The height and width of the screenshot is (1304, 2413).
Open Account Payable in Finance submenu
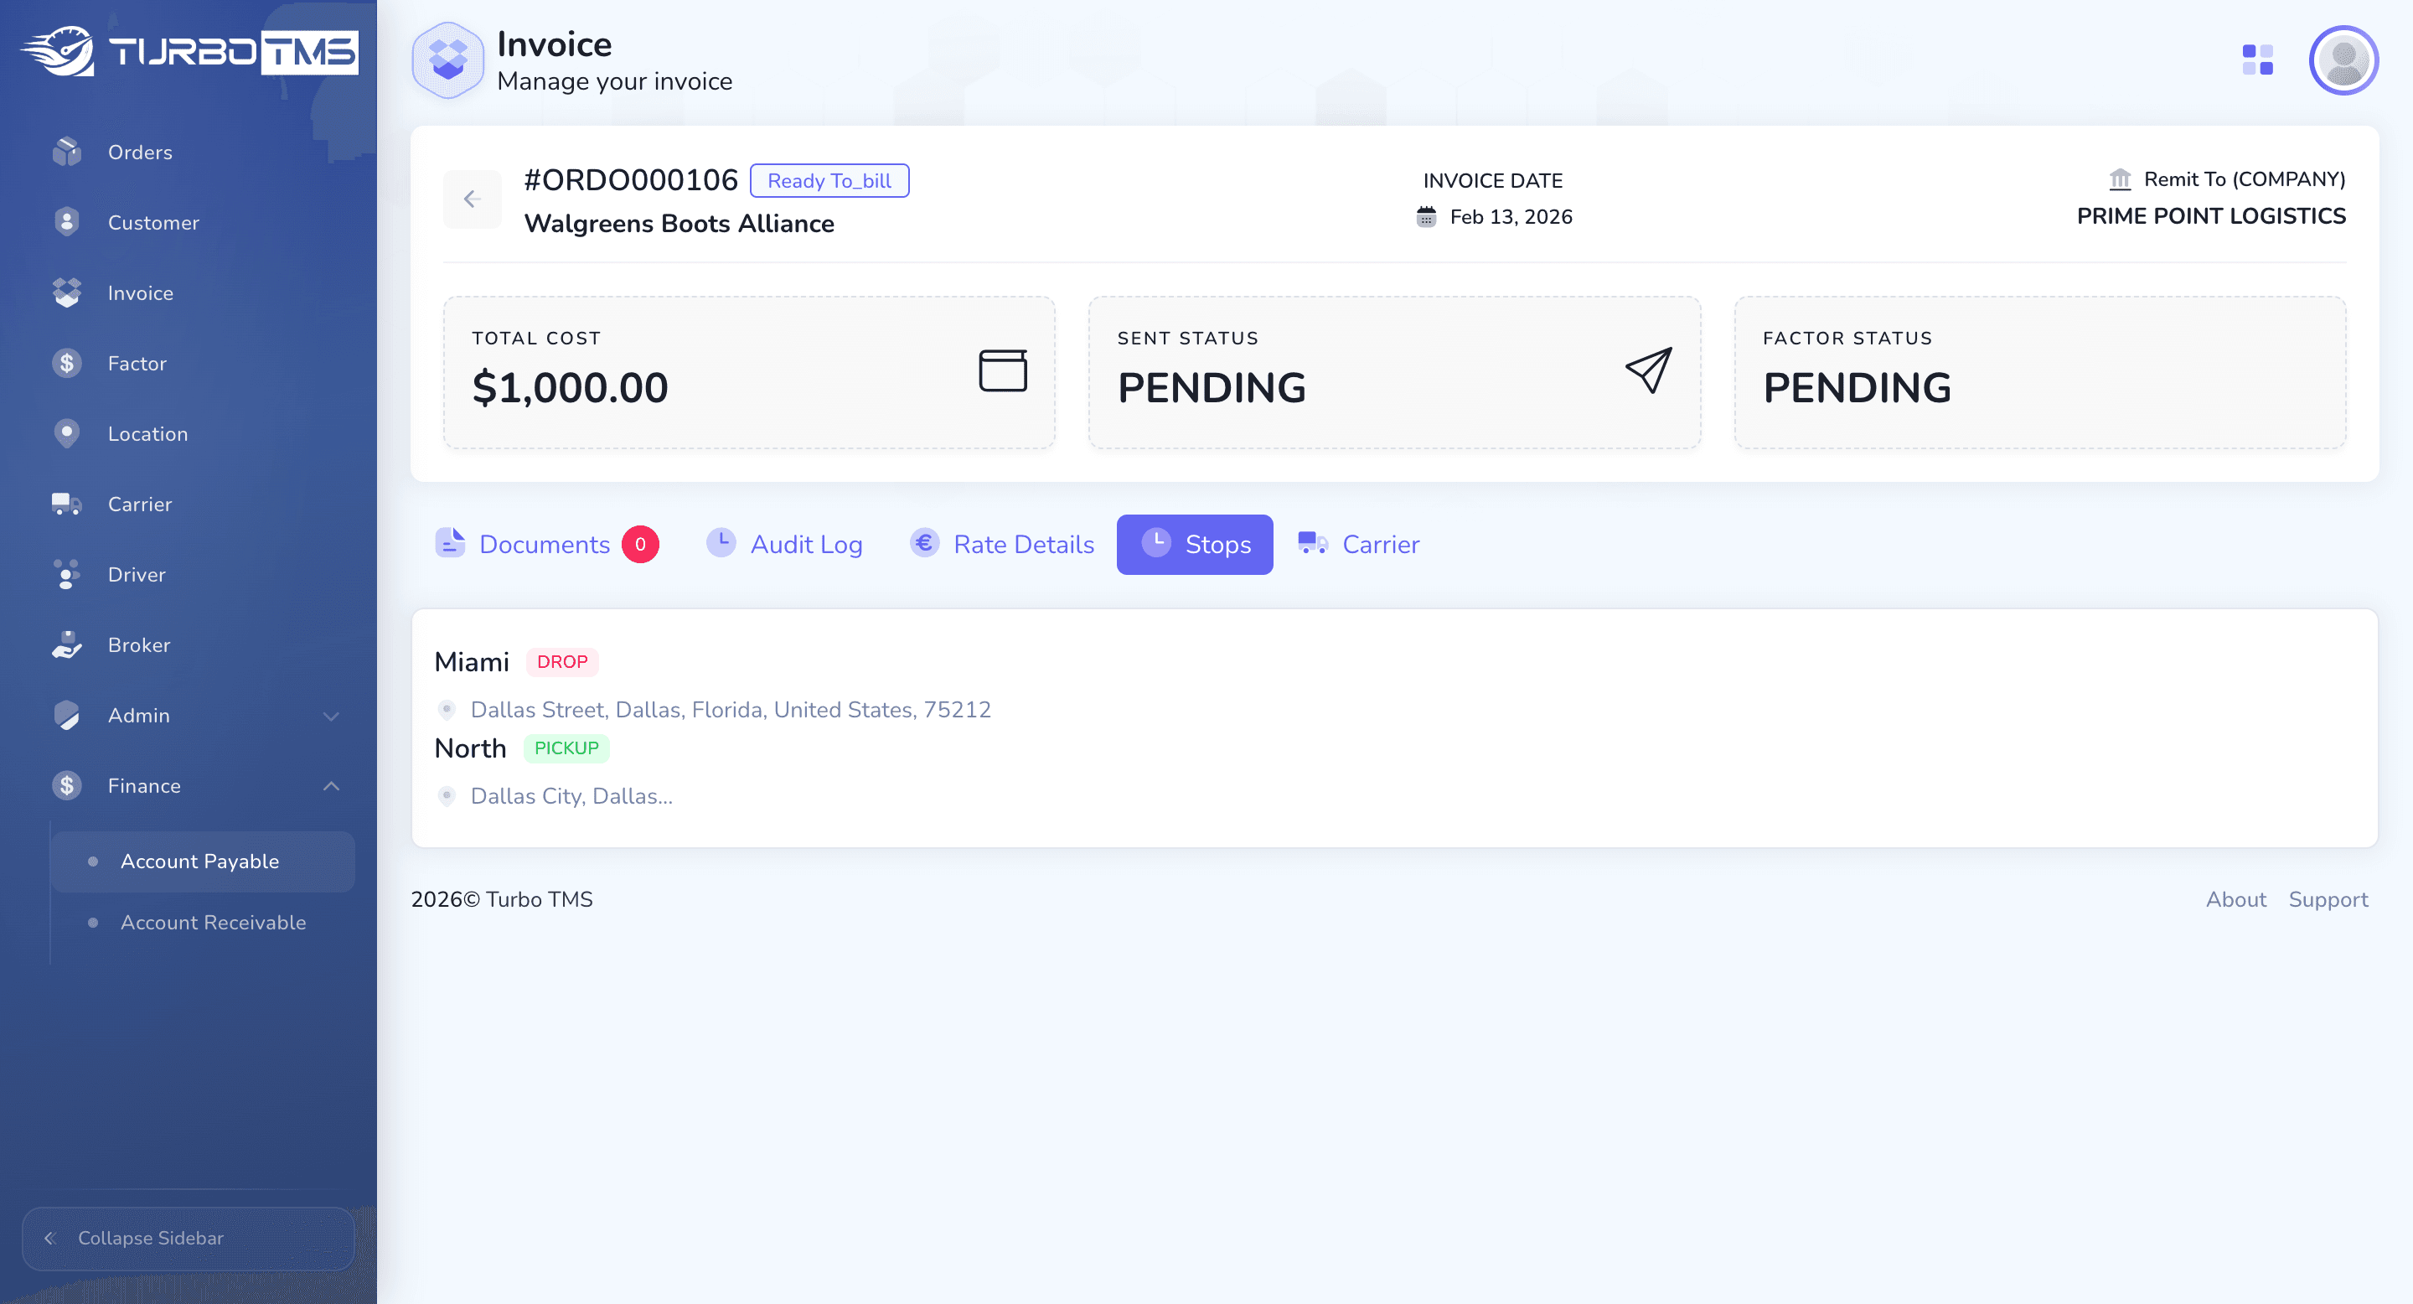click(204, 861)
